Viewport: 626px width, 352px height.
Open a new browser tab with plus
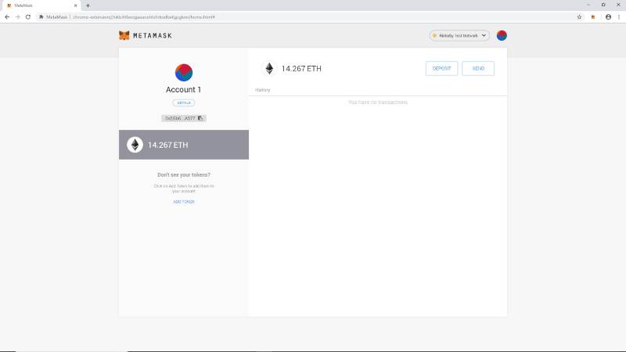(88, 5)
